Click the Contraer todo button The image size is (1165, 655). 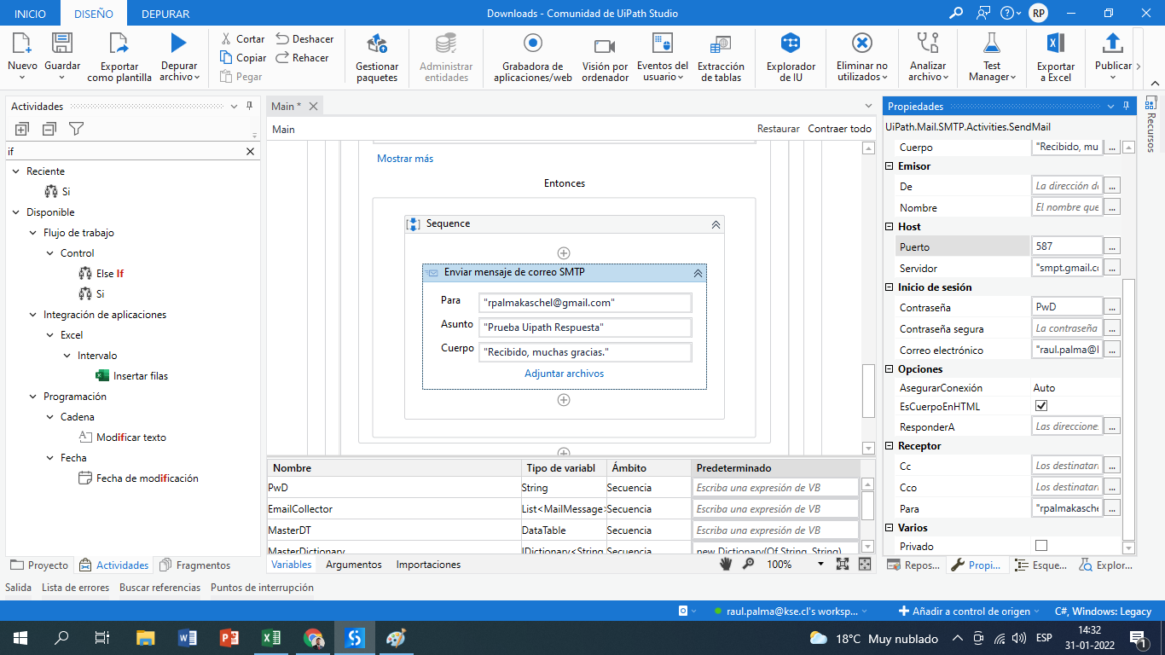[839, 129]
